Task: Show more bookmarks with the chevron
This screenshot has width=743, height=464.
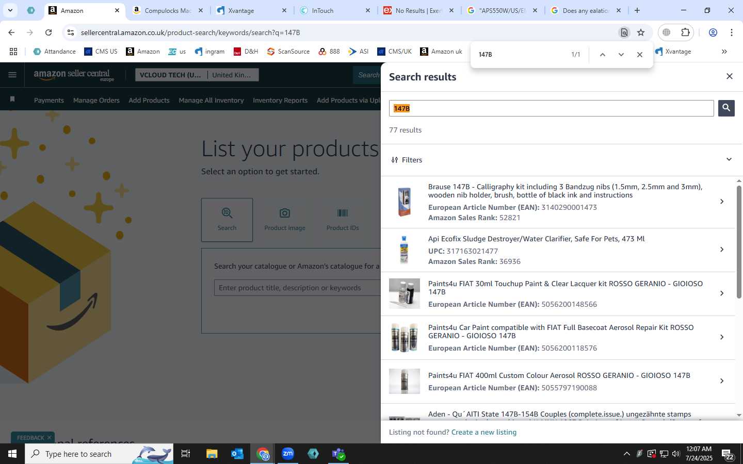Action: (724, 52)
